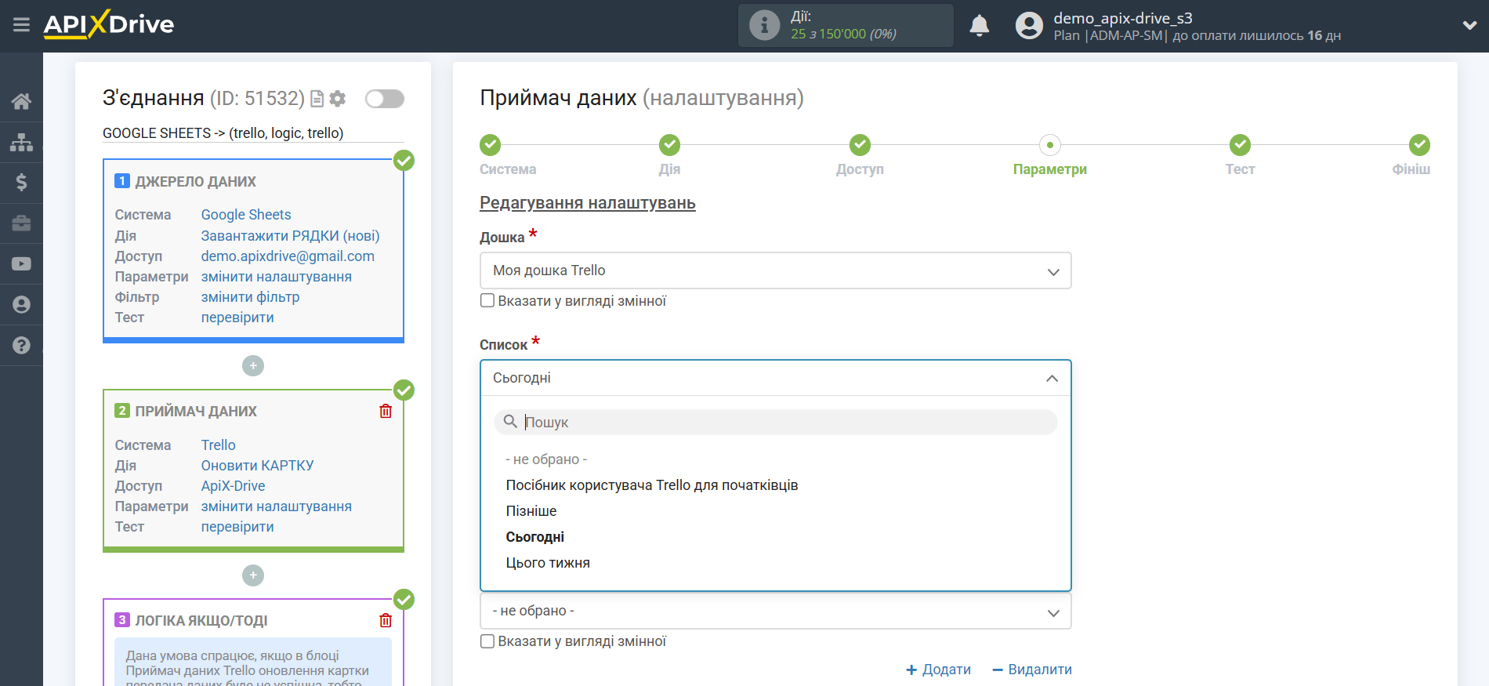Check Вказати у вигляді змінної under Дошка

(487, 301)
